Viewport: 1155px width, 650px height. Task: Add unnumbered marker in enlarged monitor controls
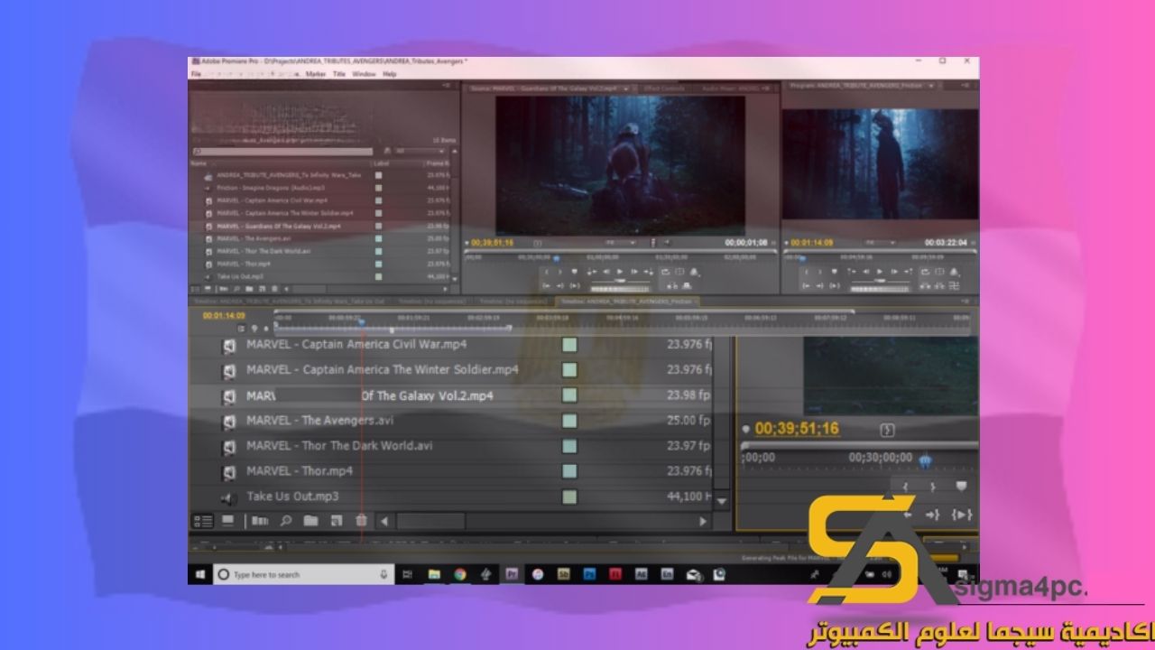point(961,486)
